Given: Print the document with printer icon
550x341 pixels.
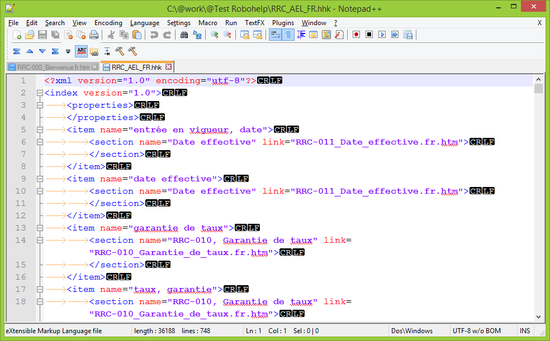Looking at the screenshot, I should (x=94, y=35).
